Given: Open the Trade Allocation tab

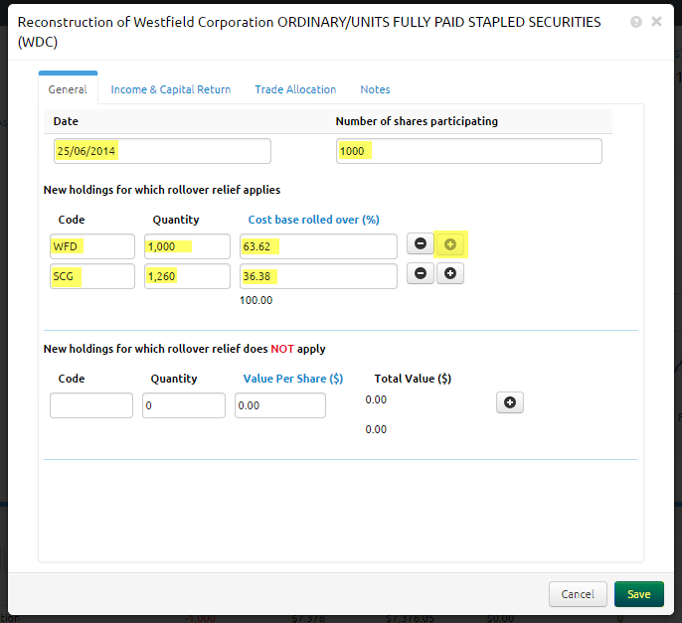Looking at the screenshot, I should (x=295, y=89).
